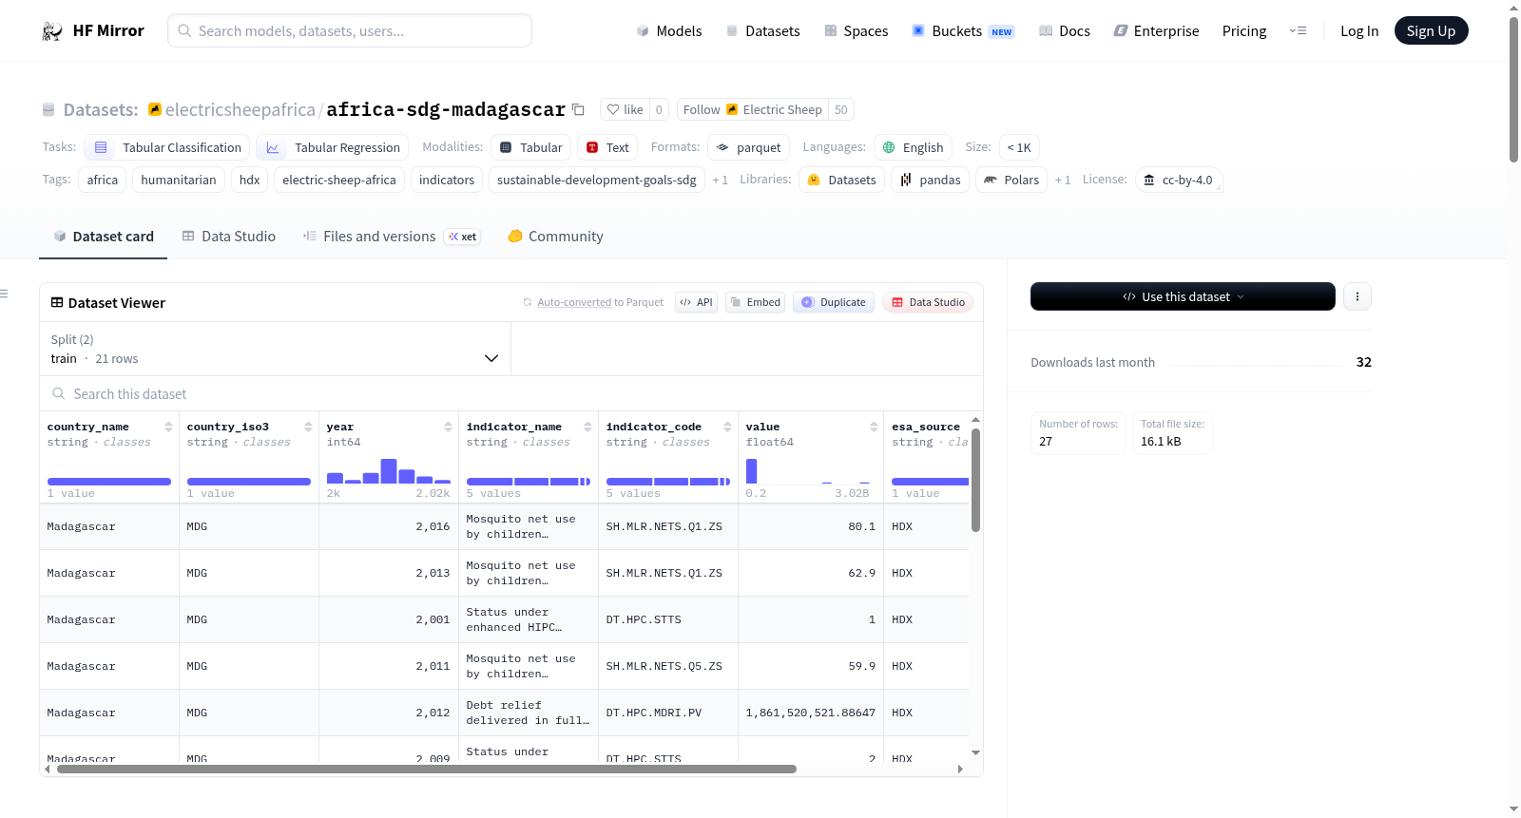The image size is (1521, 818).
Task: Click the humanitarian tag
Action: click(x=179, y=180)
